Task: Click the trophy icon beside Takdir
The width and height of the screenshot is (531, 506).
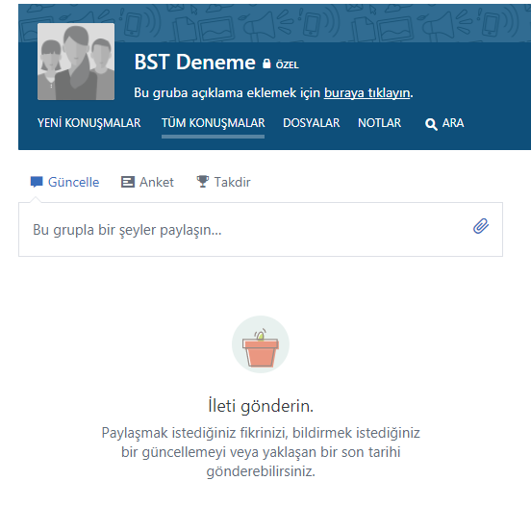Action: 203,182
